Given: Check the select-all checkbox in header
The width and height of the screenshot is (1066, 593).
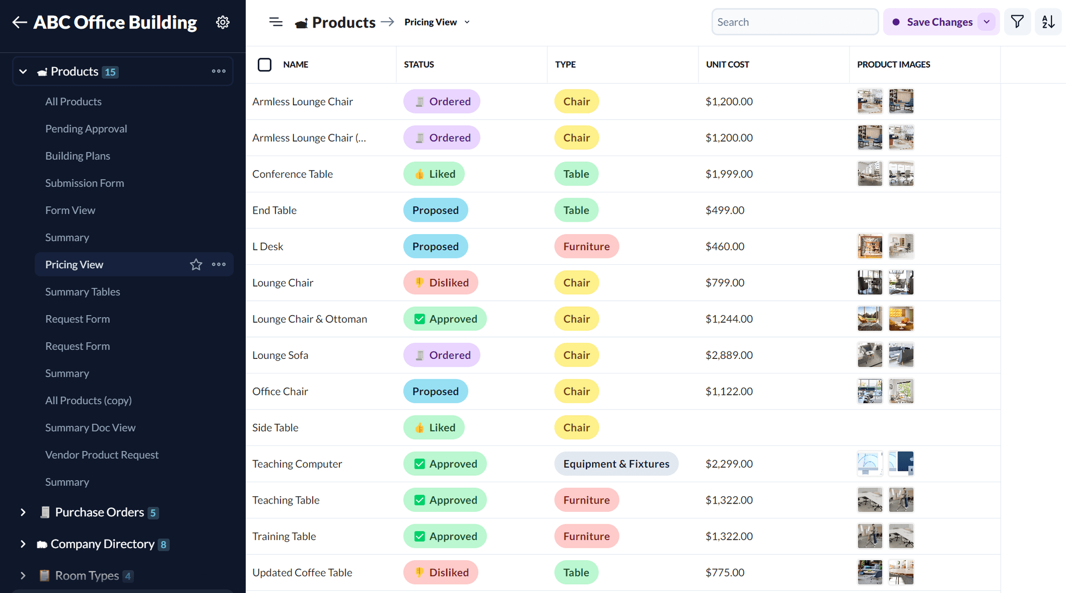Looking at the screenshot, I should pos(264,65).
